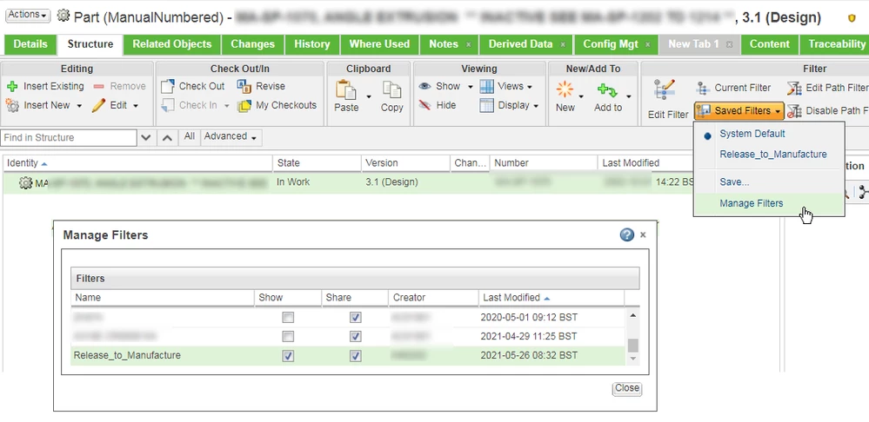Open the Advanced search dropdown
The image size is (869, 422).
coord(231,136)
